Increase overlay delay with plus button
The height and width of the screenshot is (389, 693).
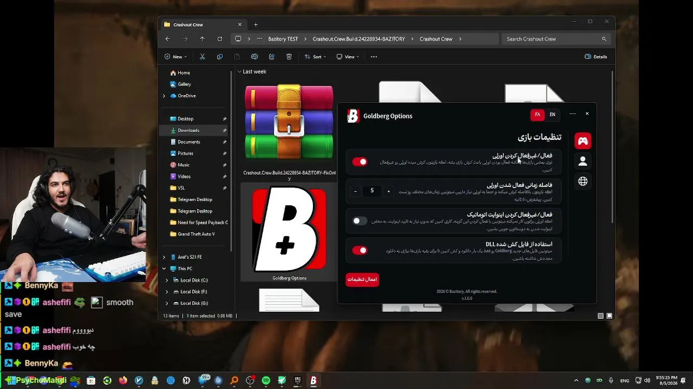pyautogui.click(x=388, y=191)
